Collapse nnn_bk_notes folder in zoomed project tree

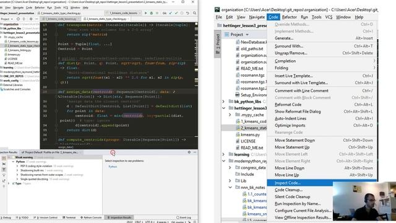[x=230, y=187]
